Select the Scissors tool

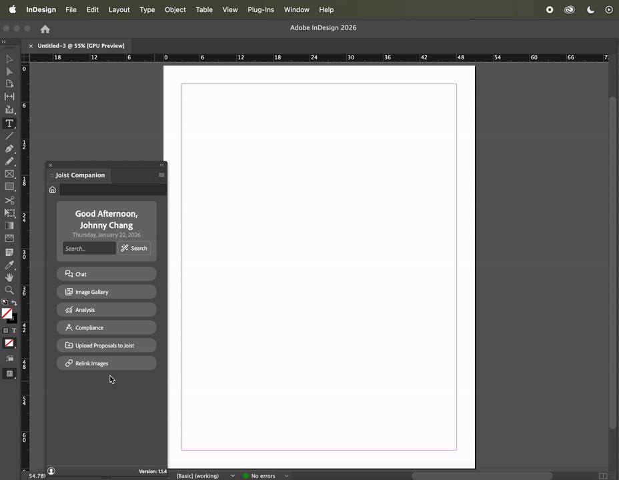9,201
